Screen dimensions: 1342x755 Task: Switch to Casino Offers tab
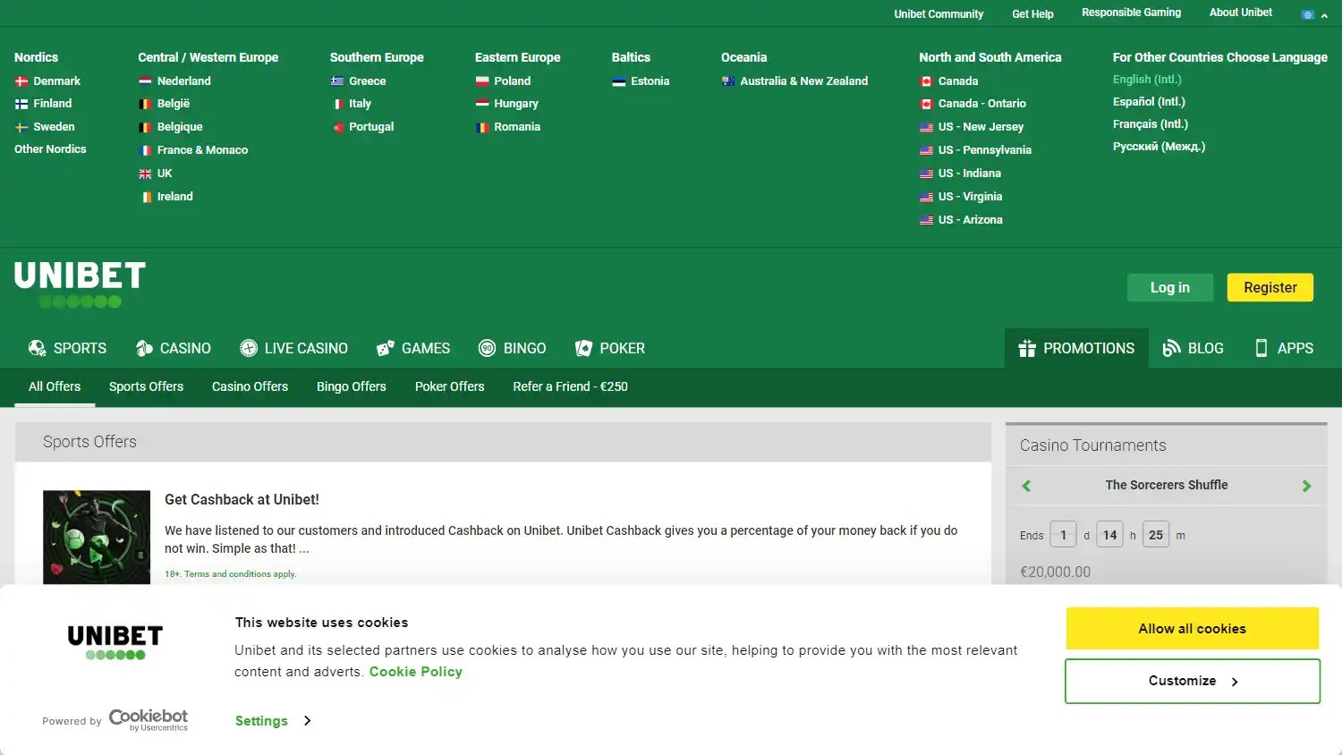251,386
